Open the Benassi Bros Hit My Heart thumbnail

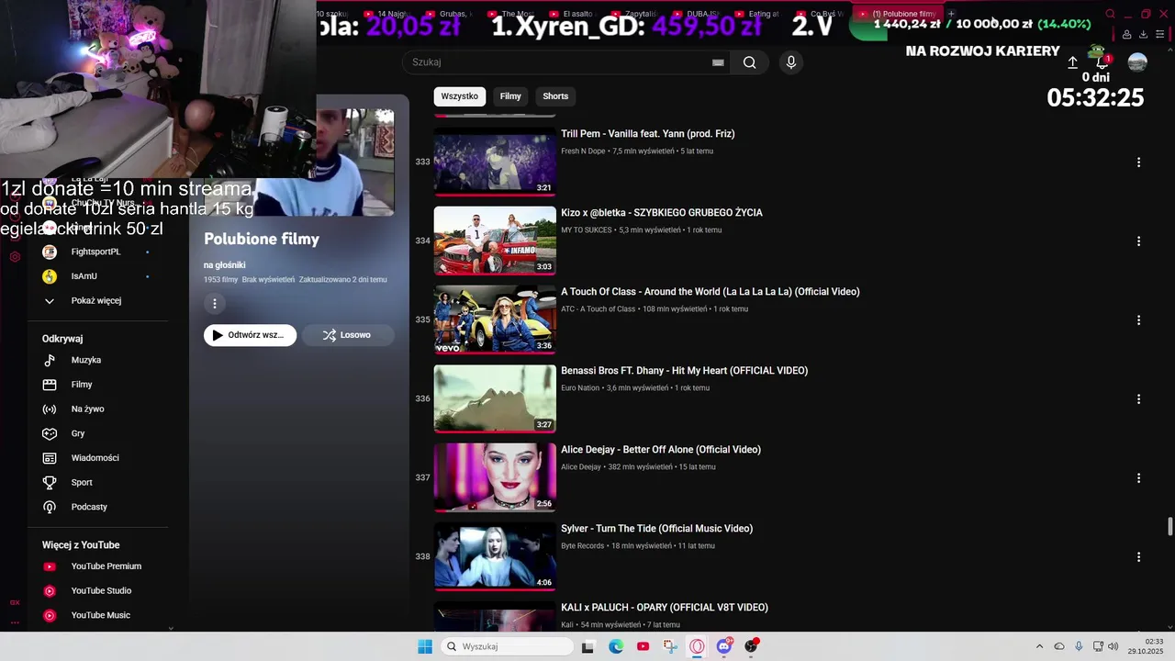(x=495, y=398)
